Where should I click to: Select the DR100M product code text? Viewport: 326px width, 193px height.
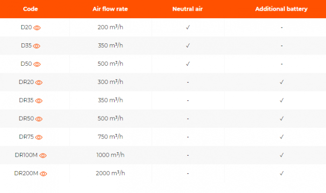(26, 155)
